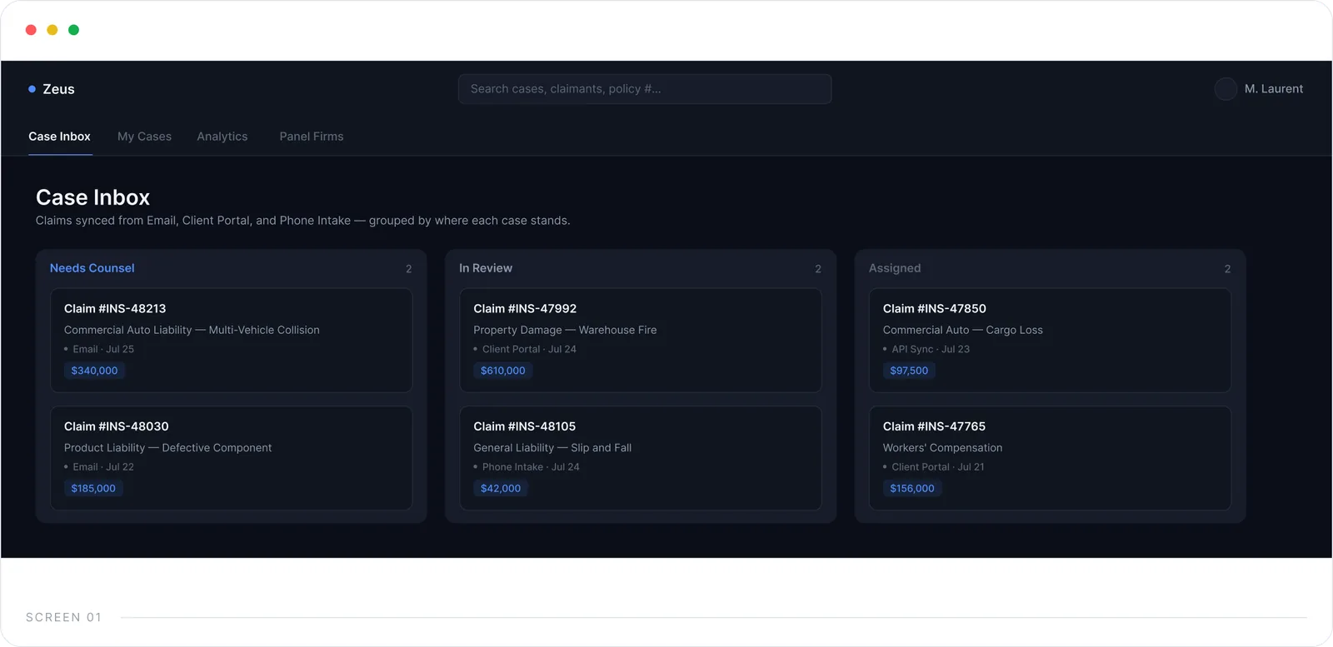Select claim #INS-47992 title
Image resolution: width=1333 pixels, height=647 pixels.
pos(525,309)
